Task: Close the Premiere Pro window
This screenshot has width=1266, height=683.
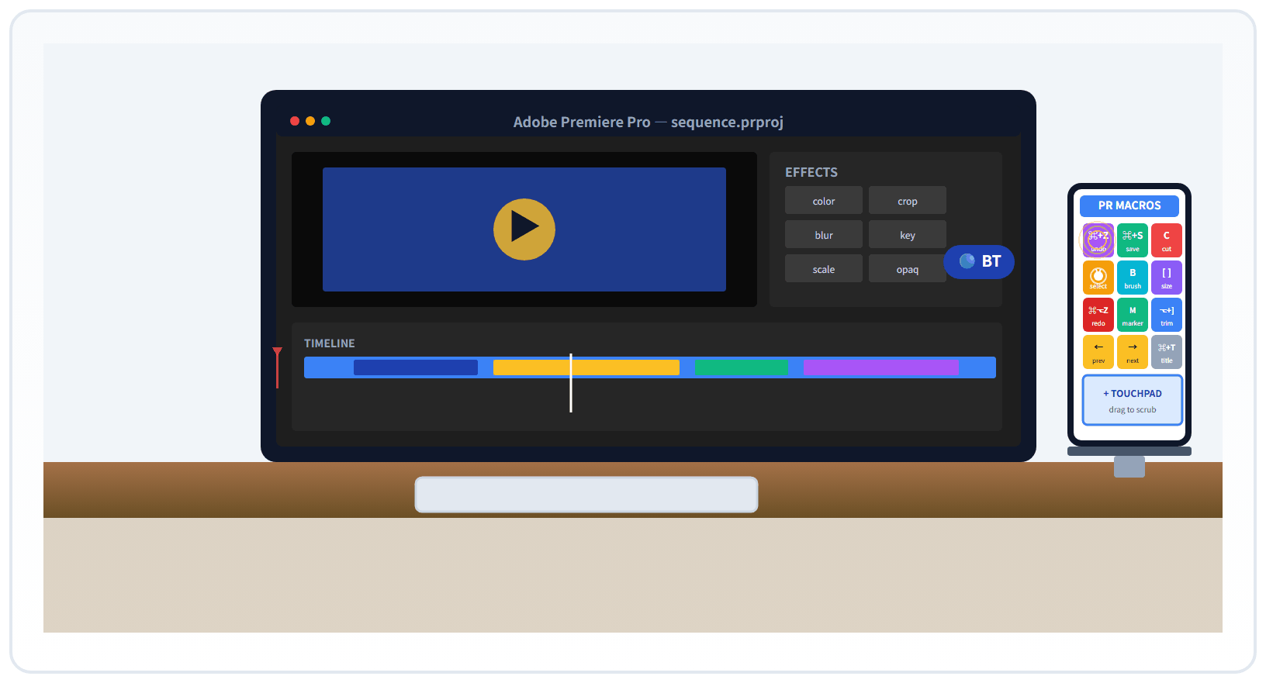Action: [x=295, y=121]
